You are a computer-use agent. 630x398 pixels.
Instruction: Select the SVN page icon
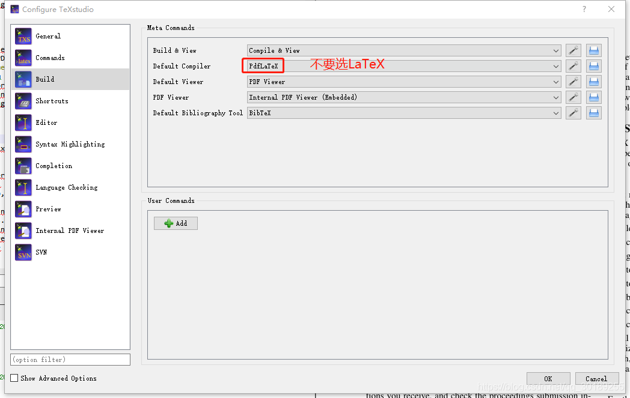pos(23,253)
